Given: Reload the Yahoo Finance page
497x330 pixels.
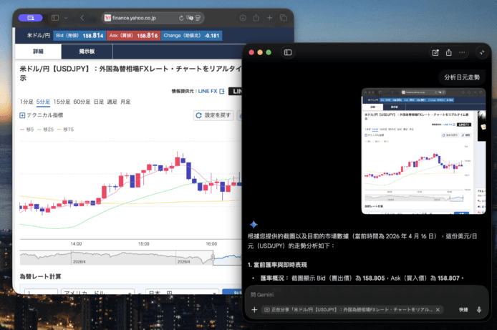Looking at the screenshot, I should (x=181, y=18).
